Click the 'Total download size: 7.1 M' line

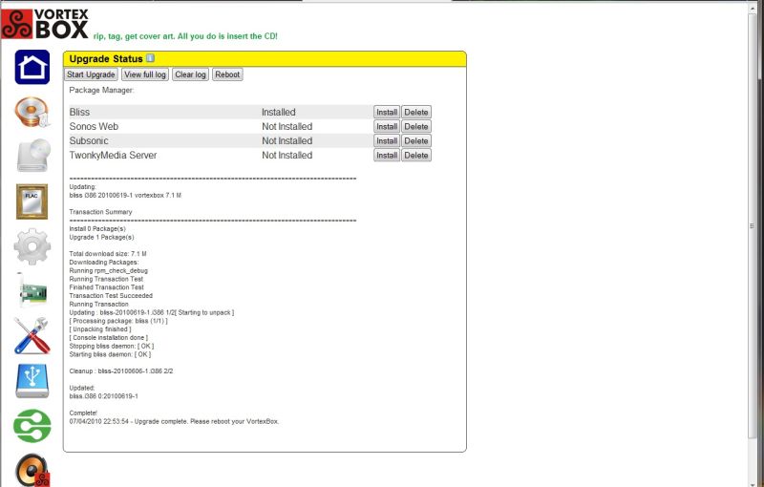[x=108, y=254]
